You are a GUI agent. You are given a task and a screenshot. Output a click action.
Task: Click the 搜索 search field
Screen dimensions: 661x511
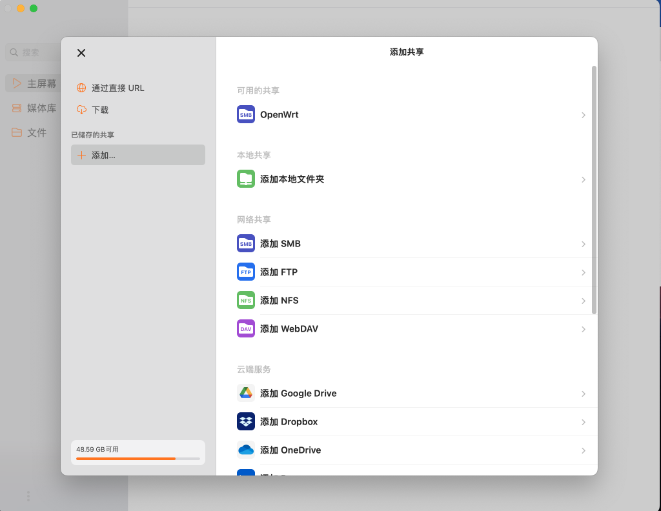39,52
